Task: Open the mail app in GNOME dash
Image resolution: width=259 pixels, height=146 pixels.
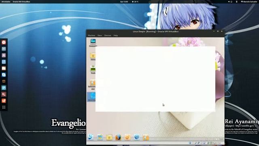Action: (4, 49)
